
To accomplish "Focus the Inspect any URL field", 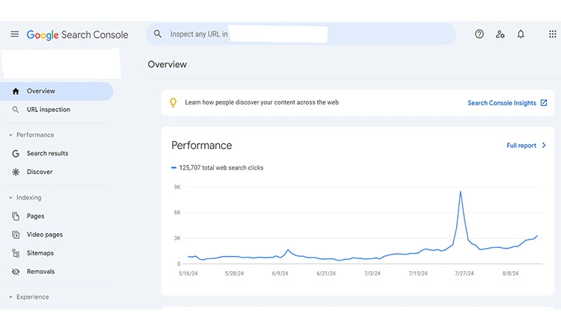I will click(301, 34).
